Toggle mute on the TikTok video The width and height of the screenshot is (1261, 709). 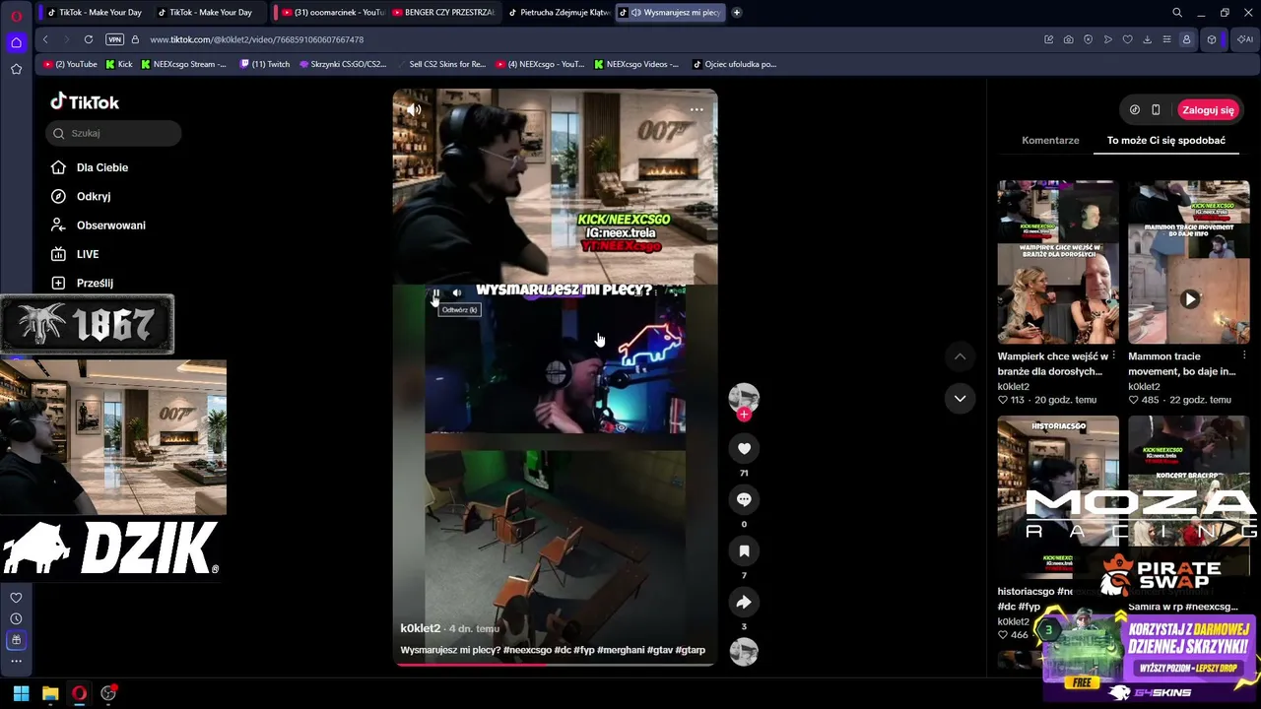click(x=414, y=109)
